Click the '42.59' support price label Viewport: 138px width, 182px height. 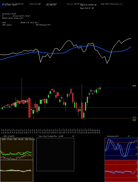134,117
